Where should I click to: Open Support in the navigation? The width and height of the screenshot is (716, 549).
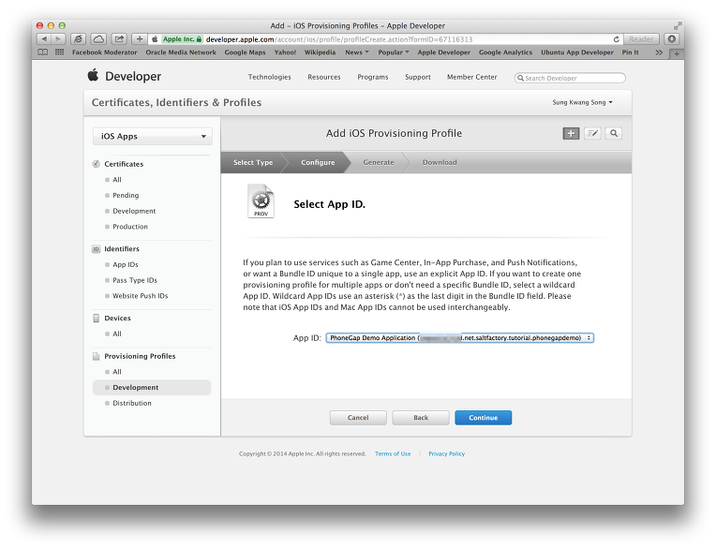[418, 77]
